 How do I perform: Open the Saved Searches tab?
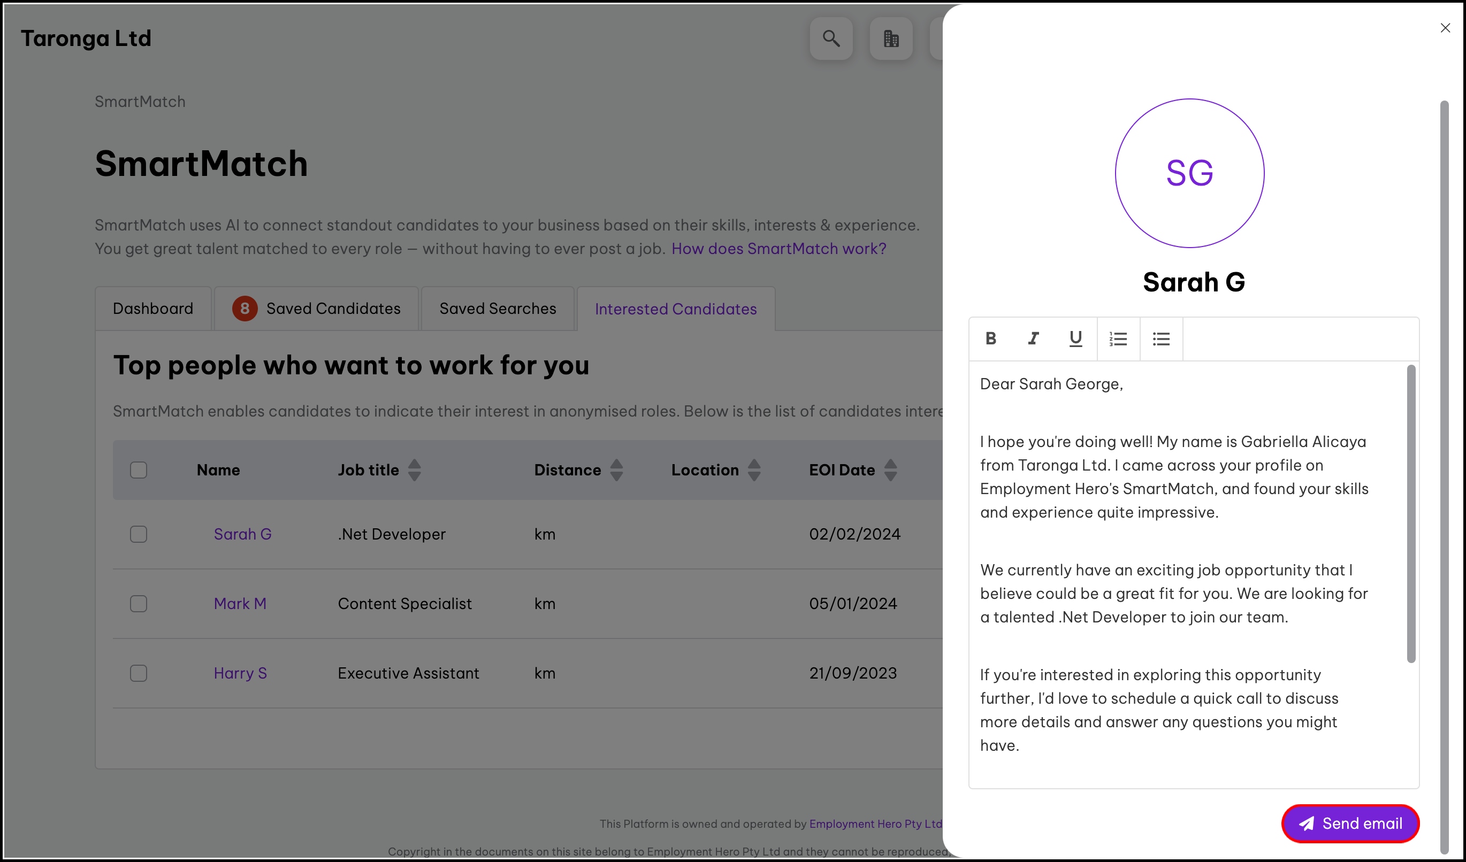pos(498,309)
